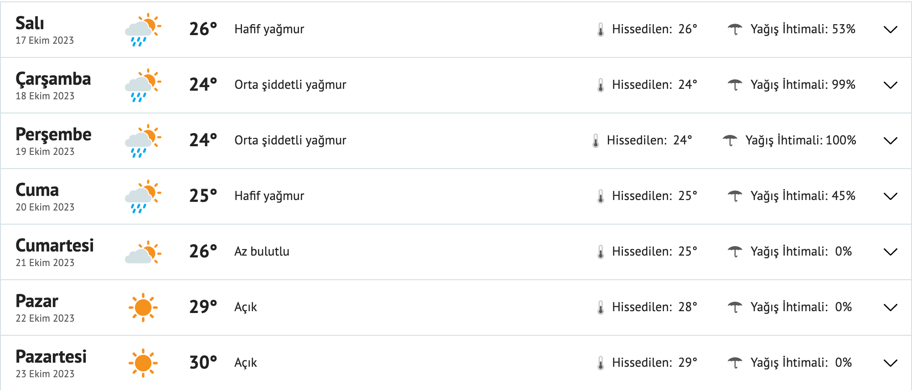Click the 30° temperature on Pazartesi

coord(203,363)
